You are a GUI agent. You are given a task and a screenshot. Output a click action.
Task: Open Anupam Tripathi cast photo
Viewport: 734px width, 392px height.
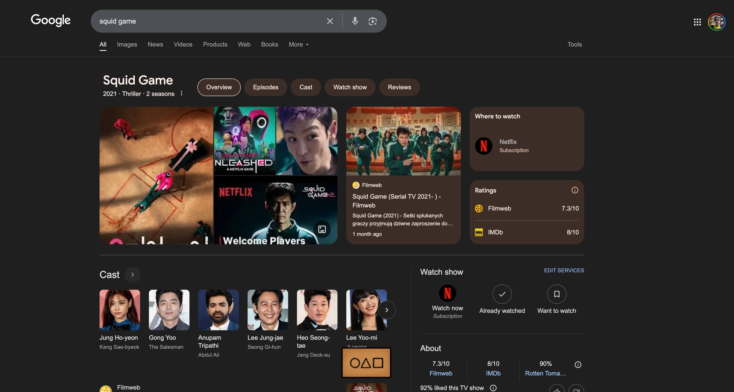click(218, 310)
